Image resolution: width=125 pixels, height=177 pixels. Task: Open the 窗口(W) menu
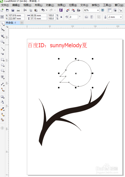tap(119, 5)
